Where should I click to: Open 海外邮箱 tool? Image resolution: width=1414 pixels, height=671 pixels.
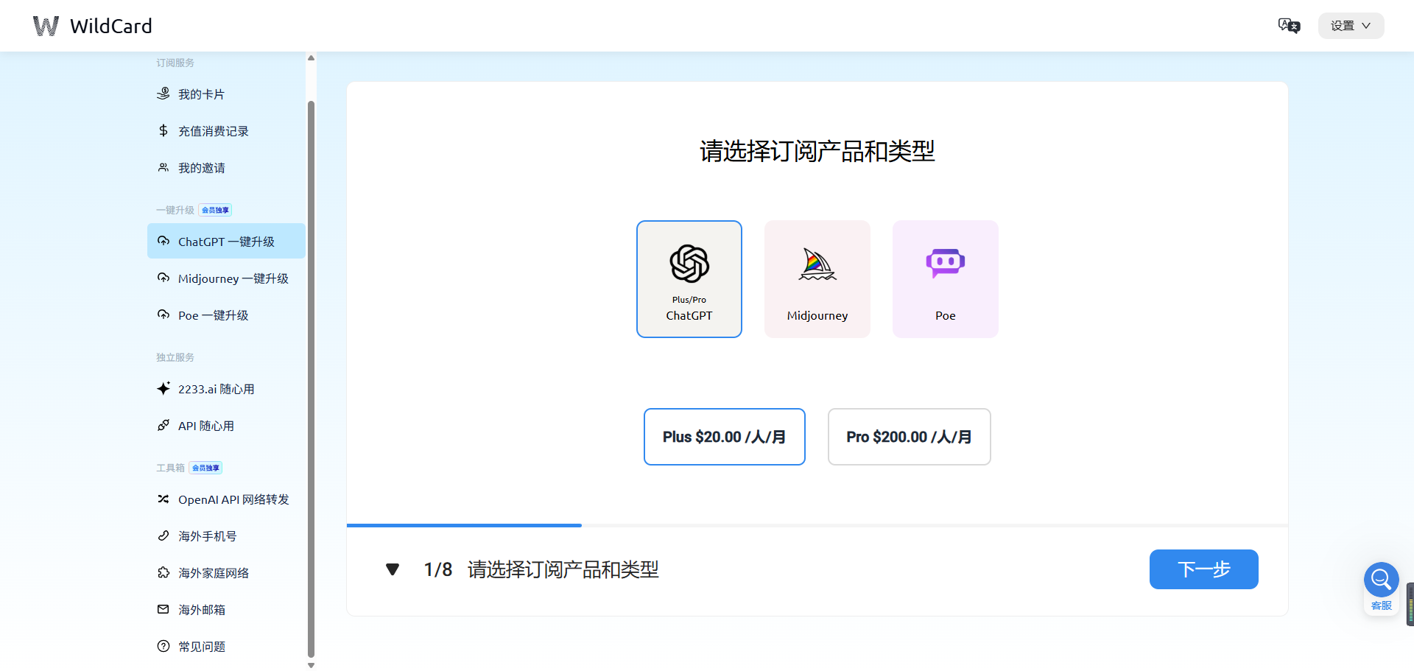click(x=226, y=610)
